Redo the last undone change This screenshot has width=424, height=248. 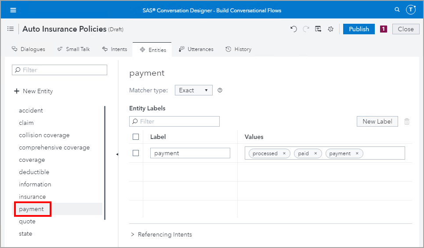pos(306,29)
